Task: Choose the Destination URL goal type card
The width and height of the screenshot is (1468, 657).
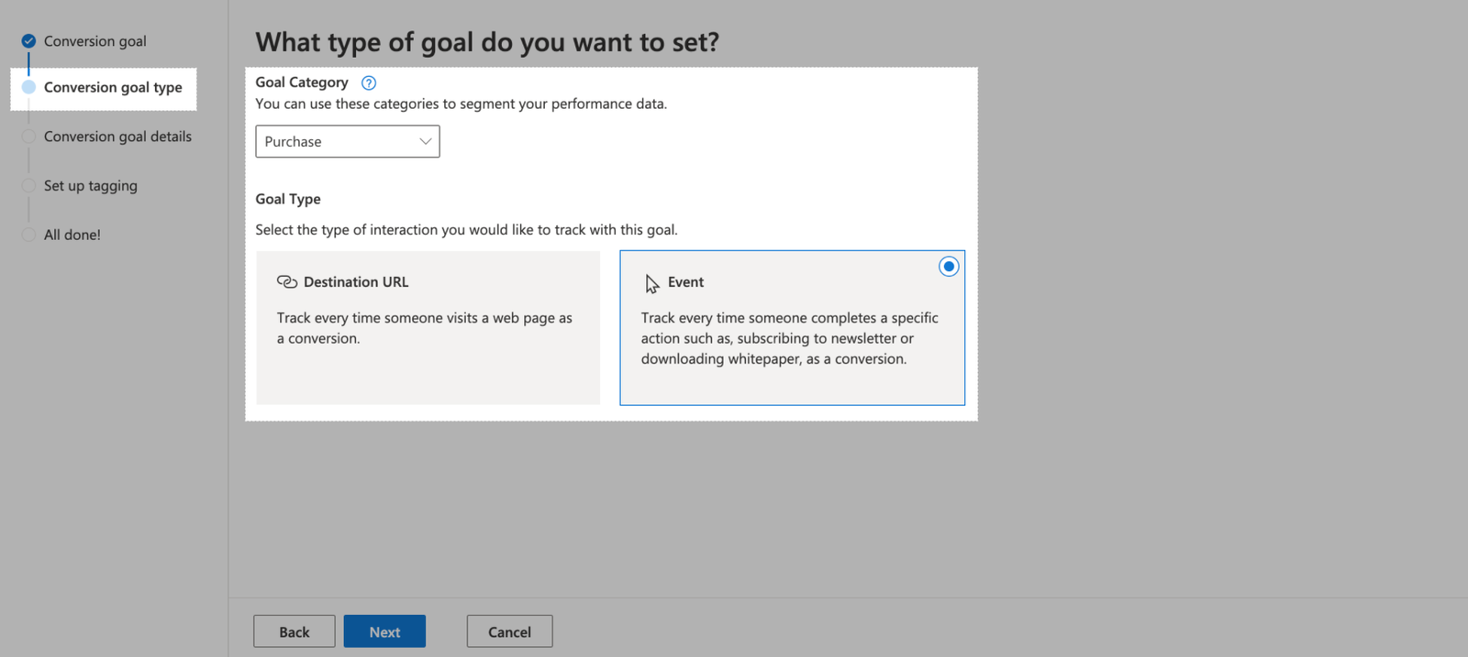Action: coord(428,328)
